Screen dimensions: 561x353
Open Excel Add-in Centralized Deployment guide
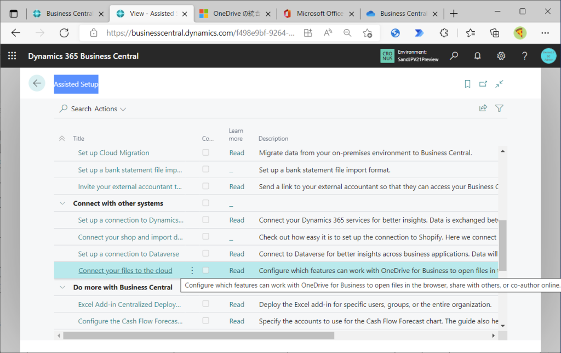129,304
